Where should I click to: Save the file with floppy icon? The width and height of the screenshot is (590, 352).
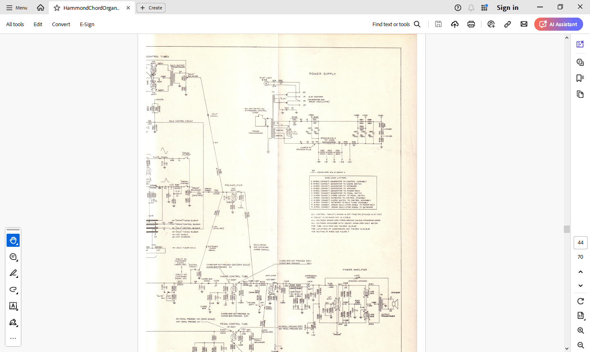coord(438,24)
